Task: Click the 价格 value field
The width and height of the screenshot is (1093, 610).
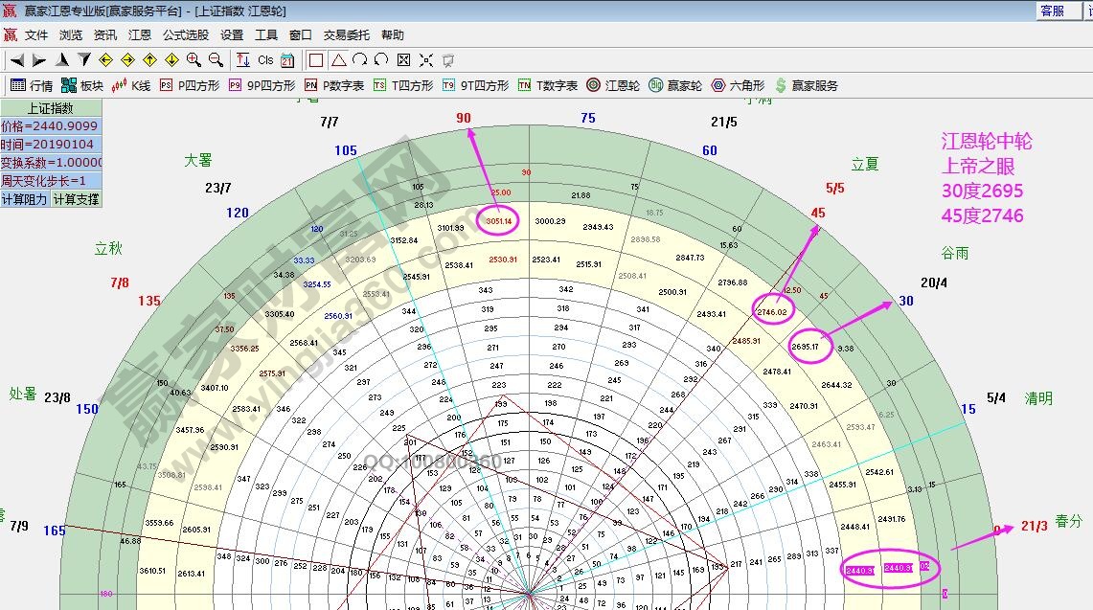Action: click(50, 125)
